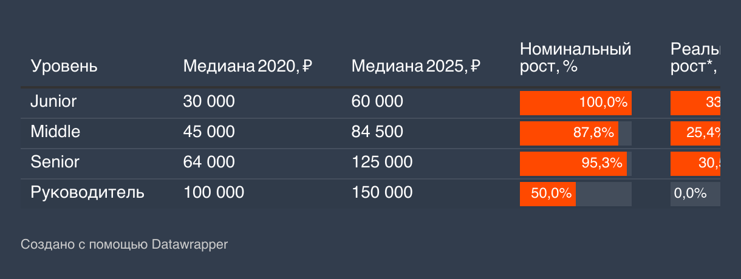Select the Junior row label

(53, 101)
